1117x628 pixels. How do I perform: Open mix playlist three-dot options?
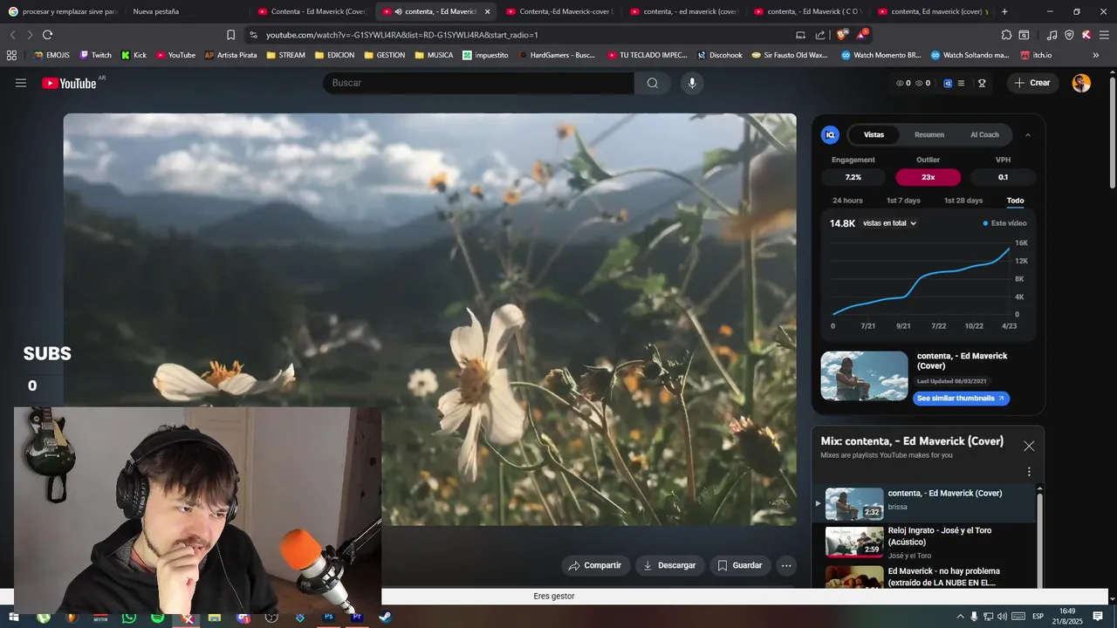[x=1029, y=472]
